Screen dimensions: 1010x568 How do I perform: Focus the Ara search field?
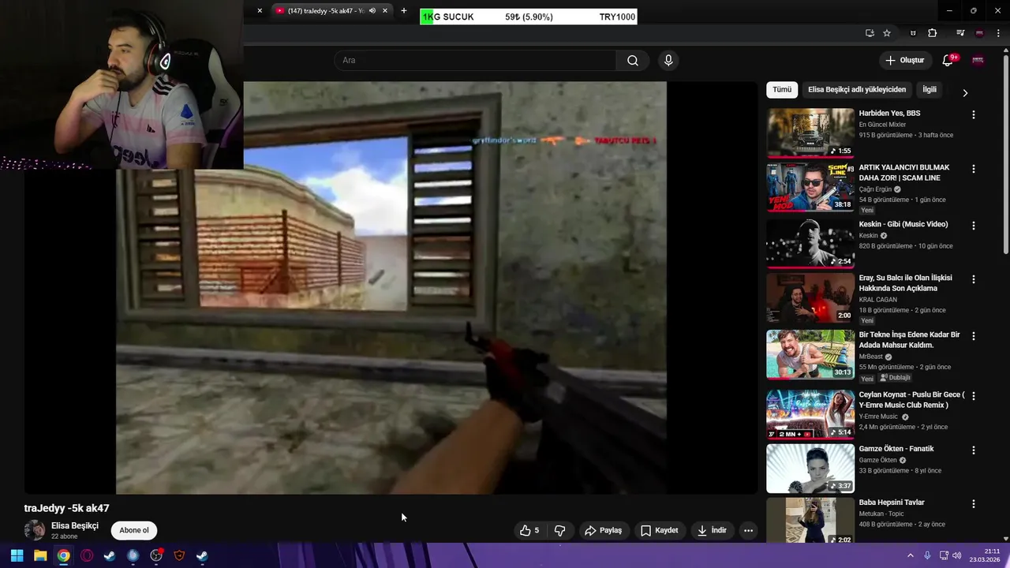pos(476,61)
